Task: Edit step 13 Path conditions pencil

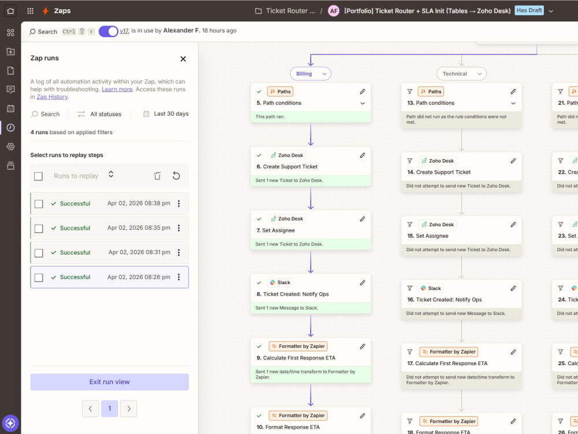Action: (x=513, y=91)
